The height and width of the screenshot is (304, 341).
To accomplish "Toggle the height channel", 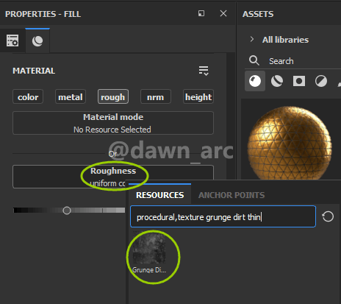I will 198,96.
